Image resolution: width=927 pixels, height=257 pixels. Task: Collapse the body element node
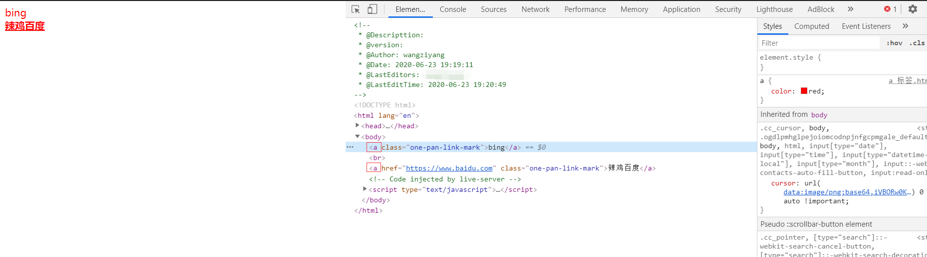click(x=357, y=136)
